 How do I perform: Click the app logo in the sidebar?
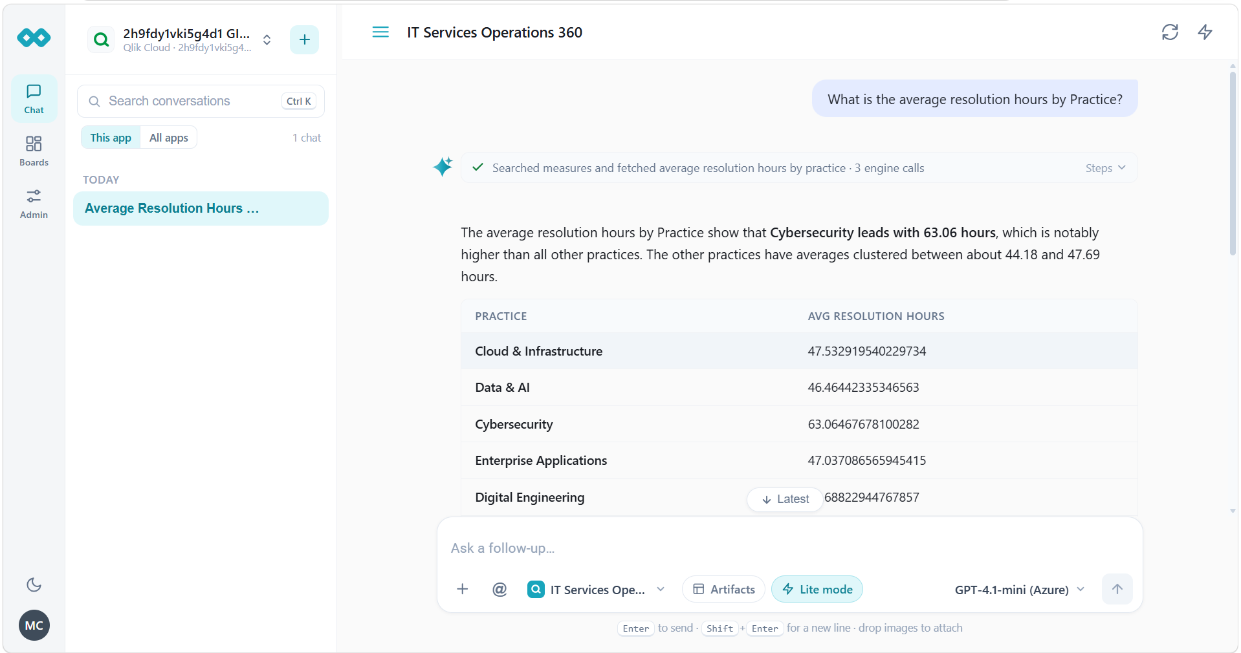[34, 38]
